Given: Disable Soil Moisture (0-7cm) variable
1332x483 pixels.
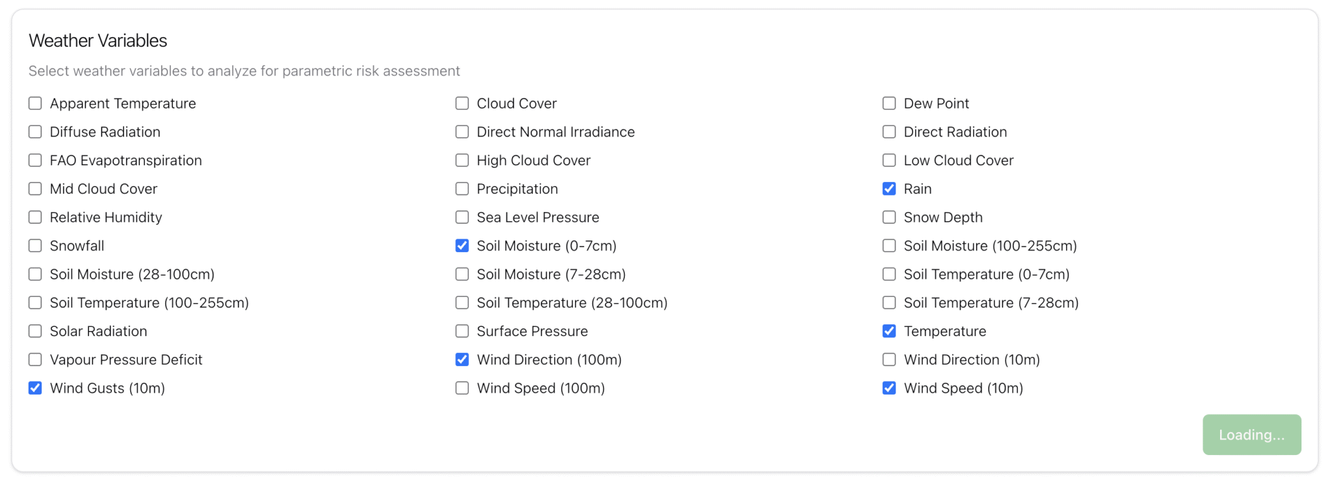Looking at the screenshot, I should pos(462,246).
